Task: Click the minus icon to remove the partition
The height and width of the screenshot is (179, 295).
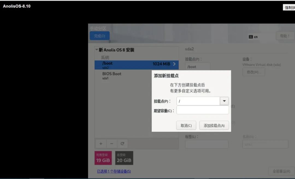Action: [x=112, y=144]
